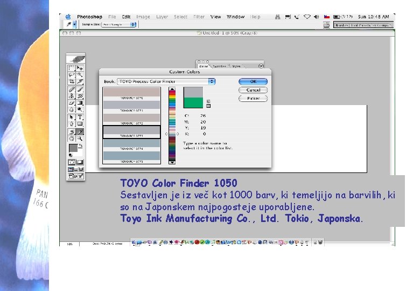Select the Eyedropper tool in toolbox
Image resolution: width=420 pixels, height=291 pixels.
(80, 132)
